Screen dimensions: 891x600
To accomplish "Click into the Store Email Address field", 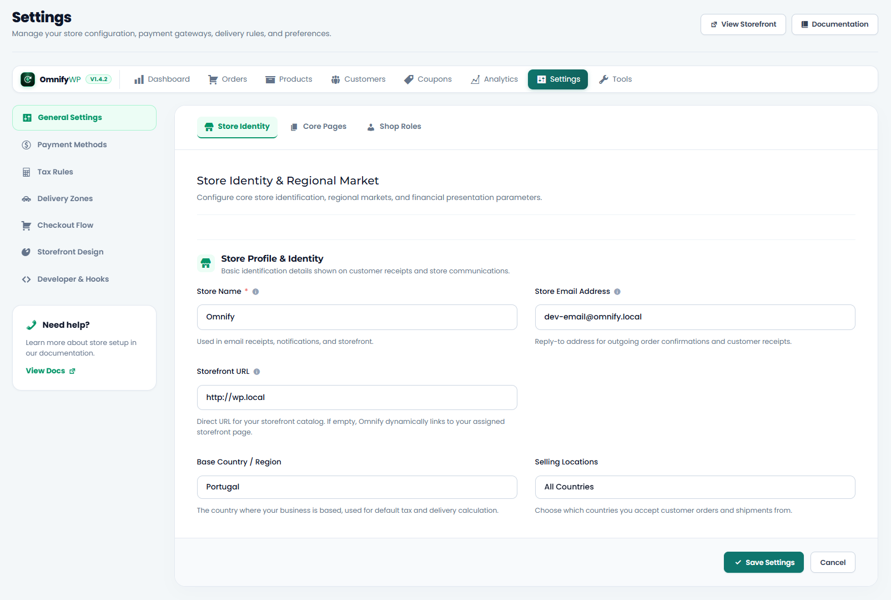I will pyautogui.click(x=695, y=317).
